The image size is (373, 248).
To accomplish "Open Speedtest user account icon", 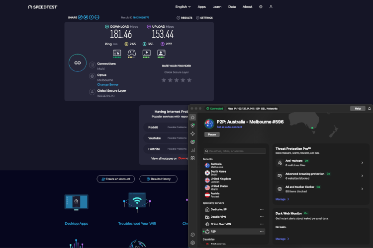I will pos(271,6).
